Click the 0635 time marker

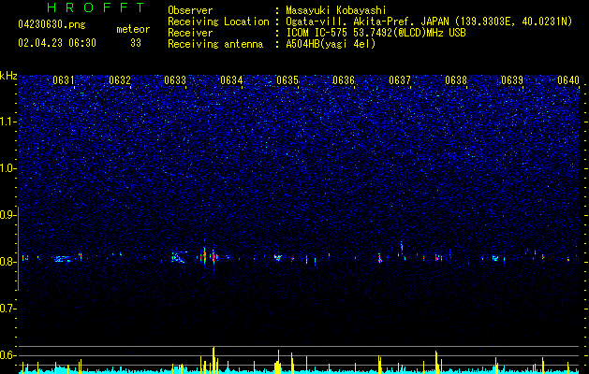[x=287, y=80]
